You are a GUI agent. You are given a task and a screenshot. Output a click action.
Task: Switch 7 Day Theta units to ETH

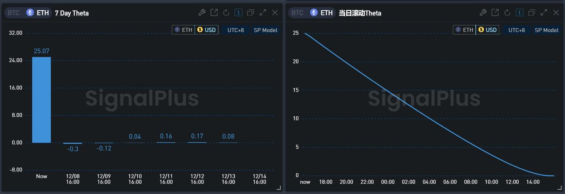(x=184, y=30)
